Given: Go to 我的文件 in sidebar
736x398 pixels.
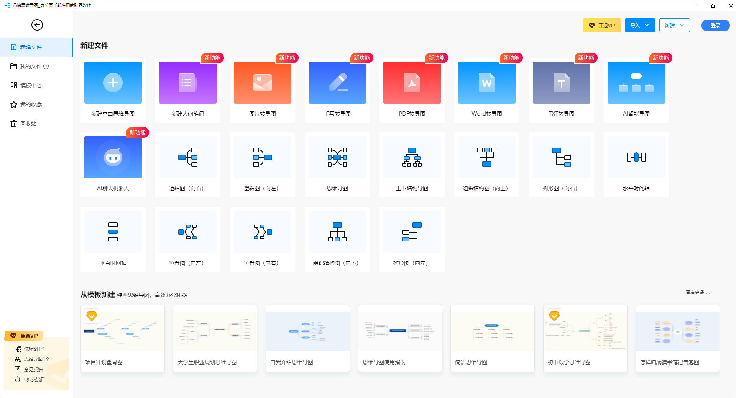Looking at the screenshot, I should tap(36, 66).
